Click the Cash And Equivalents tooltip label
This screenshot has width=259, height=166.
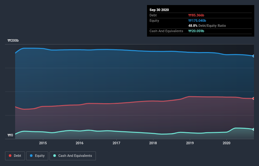(166, 31)
